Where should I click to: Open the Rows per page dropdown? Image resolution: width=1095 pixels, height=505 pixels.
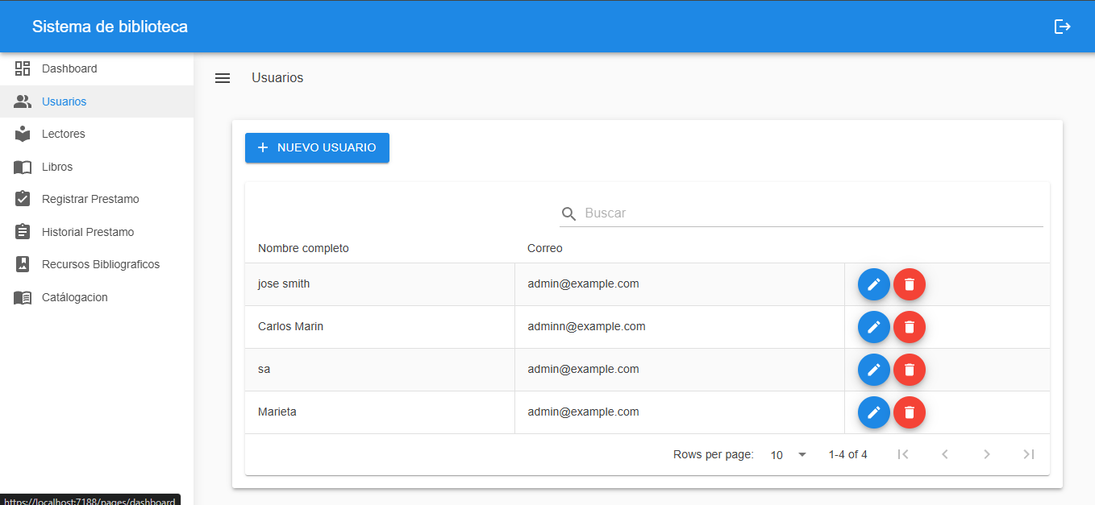[788, 455]
